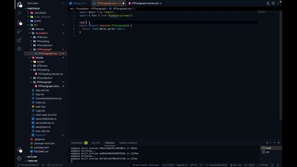The width and height of the screenshot is (297, 167).
Task: Switch to the Problems panel tab
Action: (x=77, y=143)
